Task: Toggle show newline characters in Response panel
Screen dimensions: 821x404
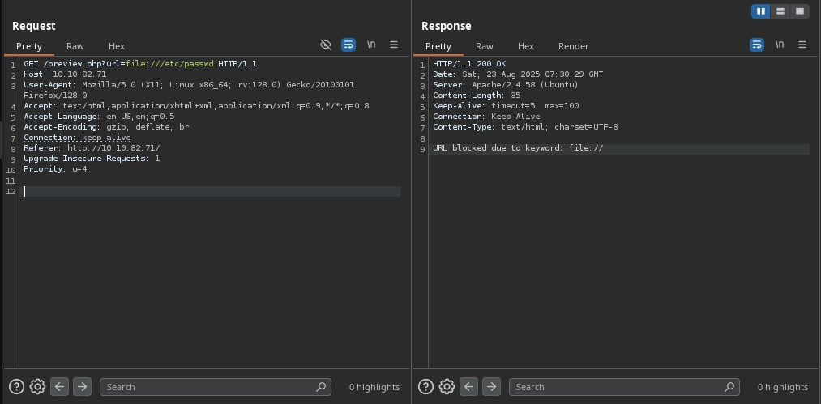Action: pos(780,45)
